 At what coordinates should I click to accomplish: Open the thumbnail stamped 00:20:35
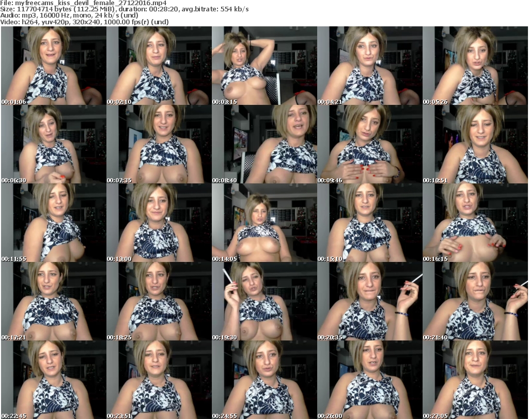pos(370,301)
